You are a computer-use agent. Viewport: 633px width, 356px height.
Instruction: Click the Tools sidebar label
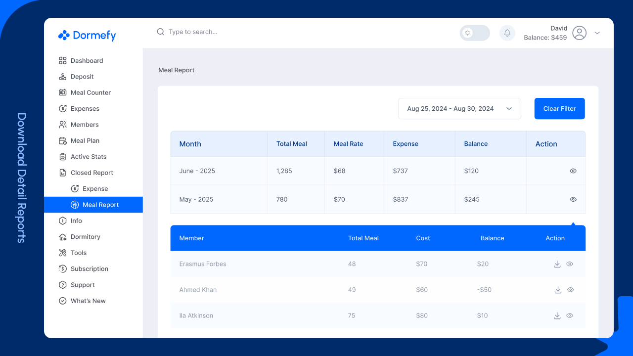pyautogui.click(x=79, y=253)
